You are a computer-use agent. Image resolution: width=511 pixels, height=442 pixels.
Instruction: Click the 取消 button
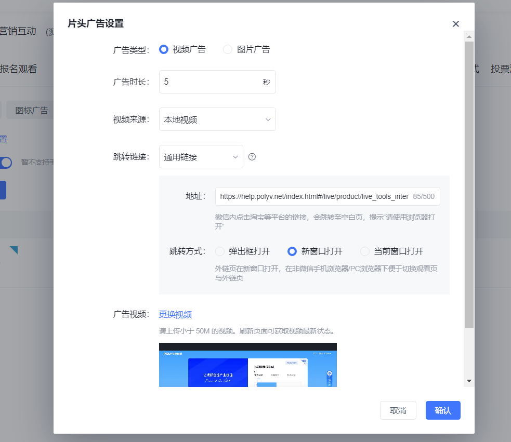(398, 410)
